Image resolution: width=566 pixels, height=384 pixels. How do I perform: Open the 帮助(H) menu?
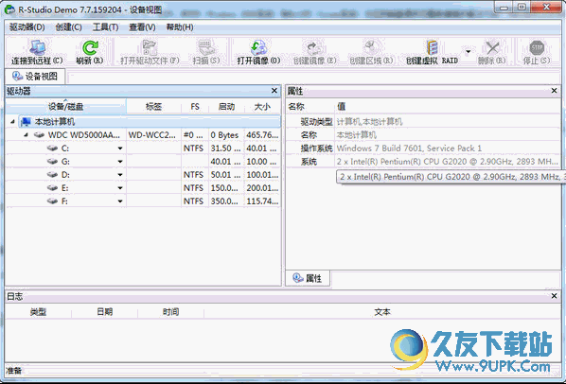tap(180, 27)
